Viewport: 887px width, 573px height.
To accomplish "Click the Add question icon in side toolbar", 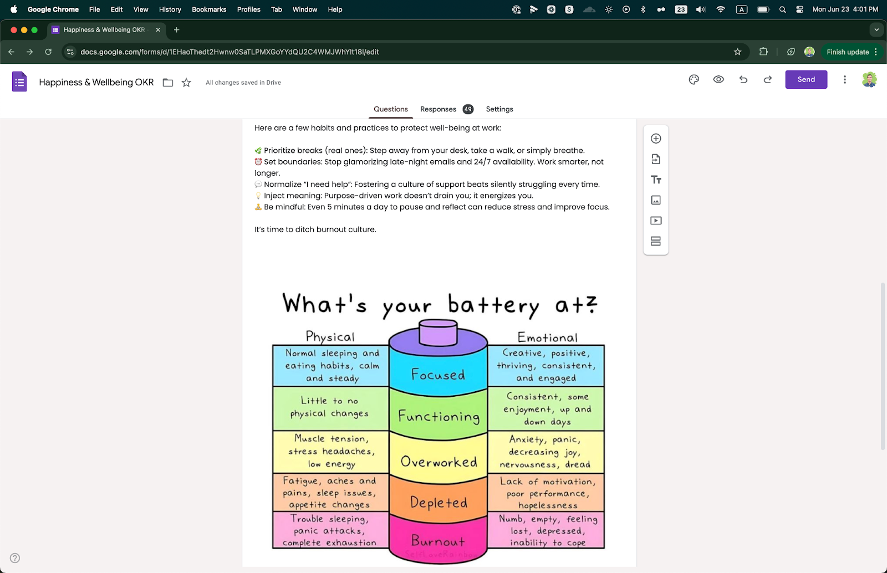I will pos(656,139).
